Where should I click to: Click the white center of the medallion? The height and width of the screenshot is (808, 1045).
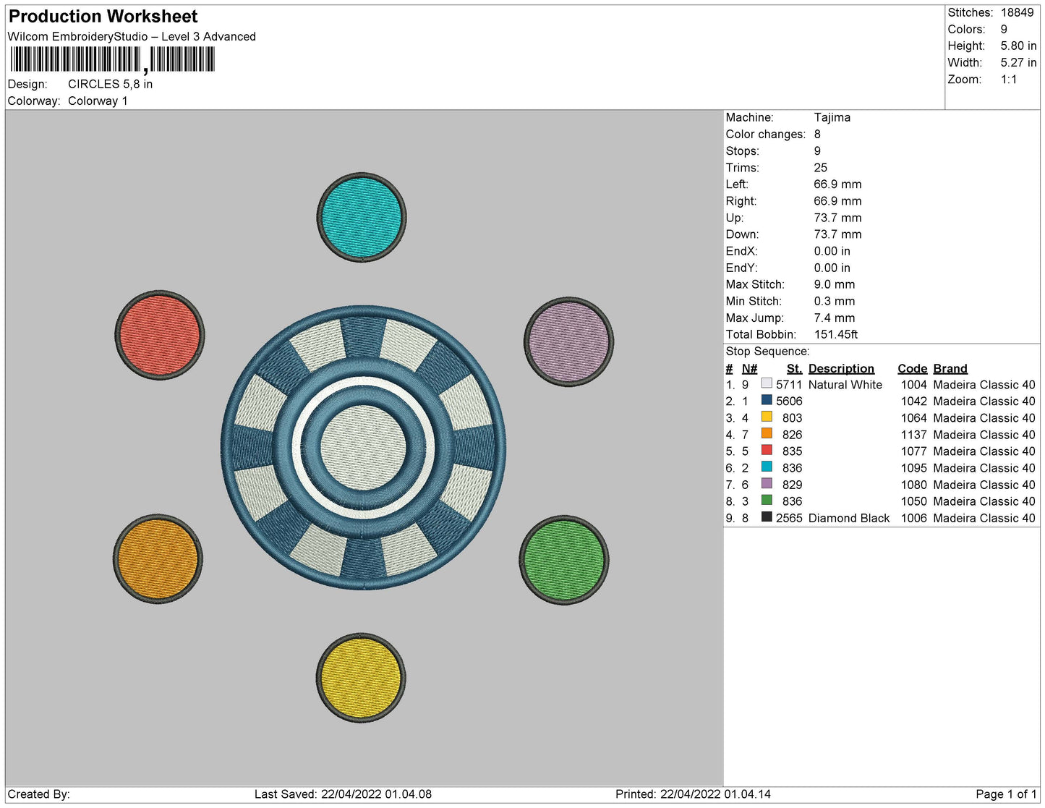click(363, 447)
